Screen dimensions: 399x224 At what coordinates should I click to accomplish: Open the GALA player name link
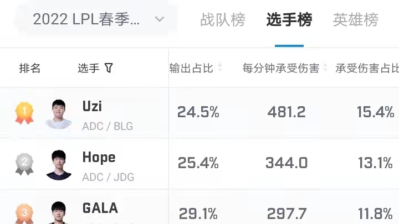(100, 208)
